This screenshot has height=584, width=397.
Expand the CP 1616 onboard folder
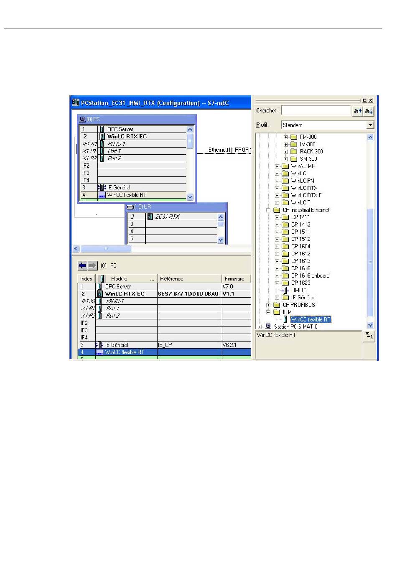[x=277, y=275]
